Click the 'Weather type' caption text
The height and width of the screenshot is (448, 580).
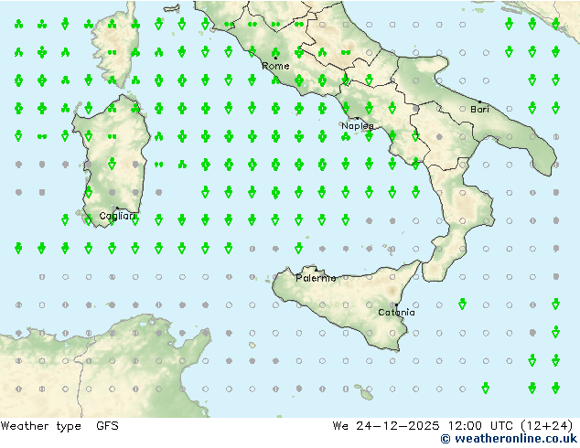[x=41, y=426]
